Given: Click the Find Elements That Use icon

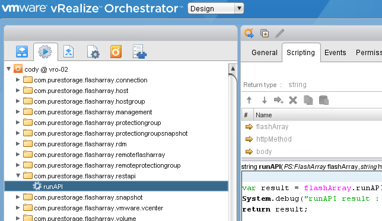Looking at the screenshot, I should [249, 33].
